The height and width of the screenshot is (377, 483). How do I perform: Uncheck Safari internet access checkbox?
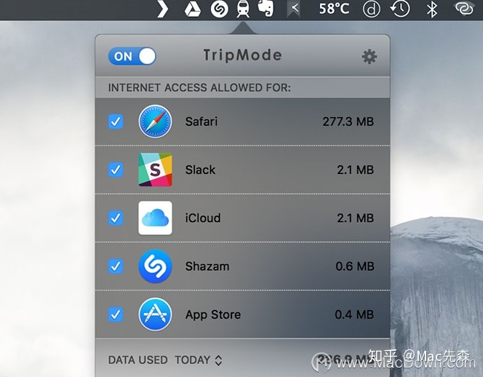[x=116, y=122]
